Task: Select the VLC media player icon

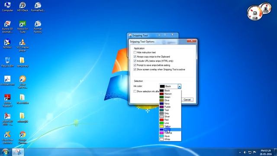Action: [23, 45]
